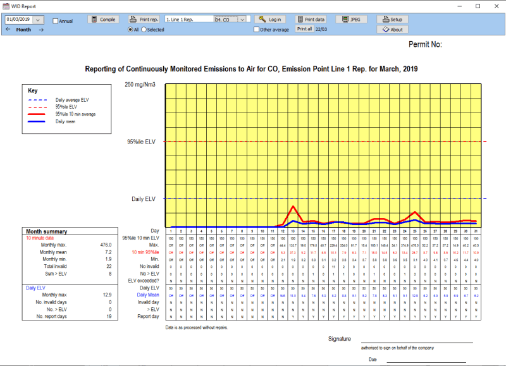Image resolution: width=506 pixels, height=366 pixels.
Task: Choose the Selected radio option
Action: pos(144,30)
